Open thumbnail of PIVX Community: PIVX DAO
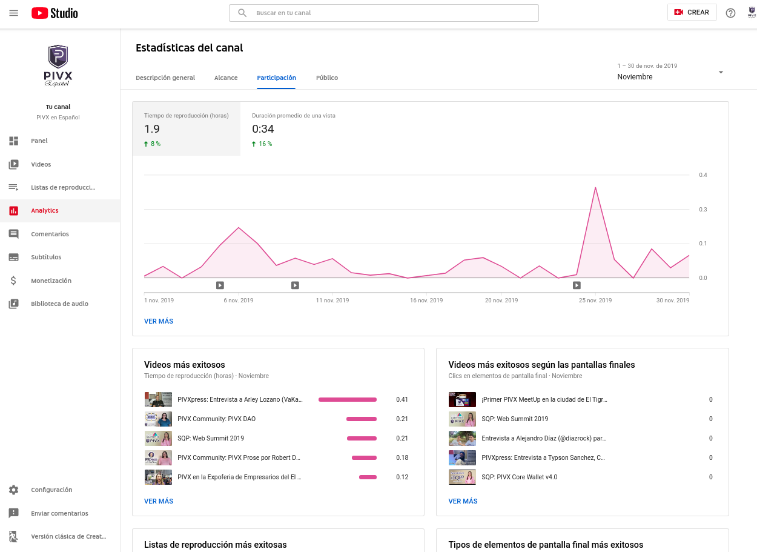 [x=158, y=419]
